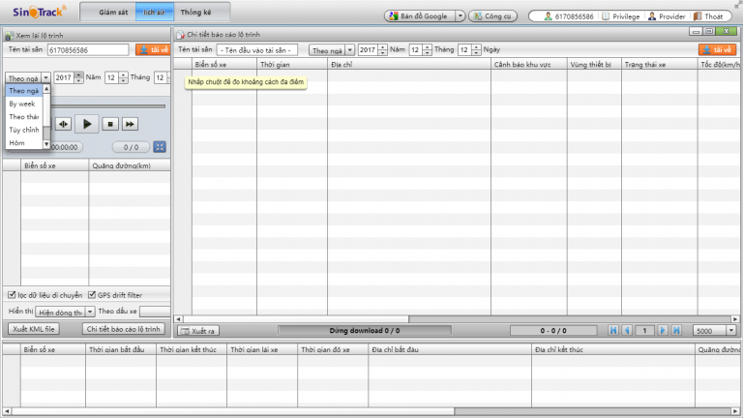
Task: Click the step frame button left of Play
Action: (x=63, y=124)
